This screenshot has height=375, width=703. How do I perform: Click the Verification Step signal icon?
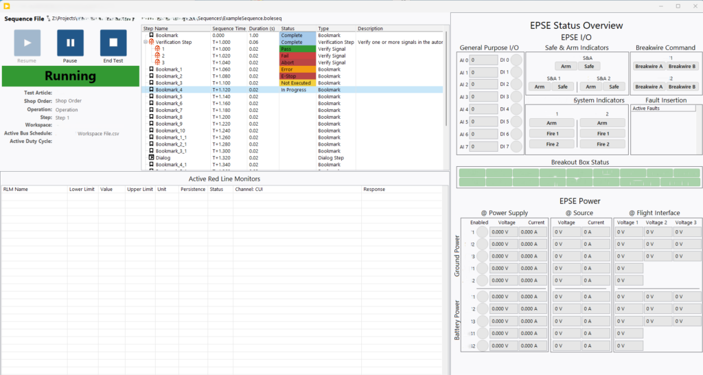pyautogui.click(x=152, y=42)
